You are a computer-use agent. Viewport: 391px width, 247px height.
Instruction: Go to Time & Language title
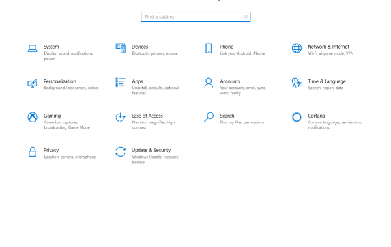[326, 81]
